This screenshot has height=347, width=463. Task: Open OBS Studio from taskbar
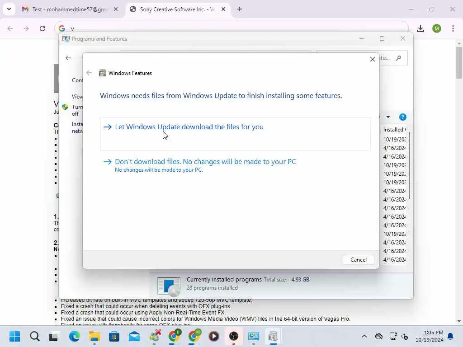click(x=234, y=336)
